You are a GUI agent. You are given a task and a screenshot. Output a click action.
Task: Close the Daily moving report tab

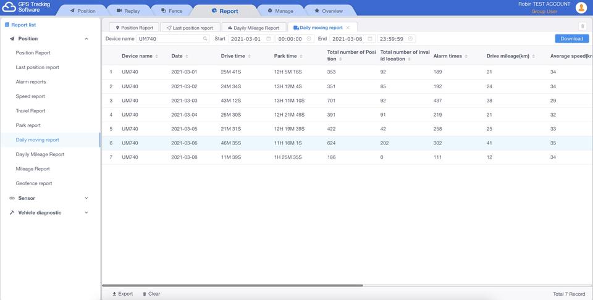[x=348, y=28]
